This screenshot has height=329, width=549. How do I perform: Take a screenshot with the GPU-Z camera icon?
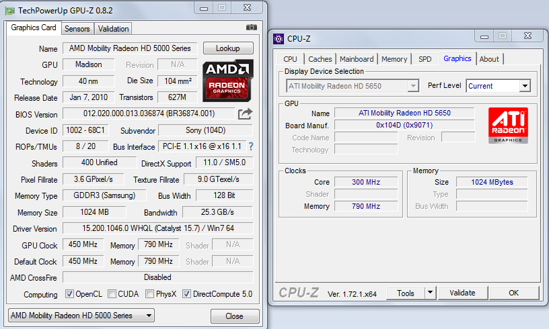[x=252, y=28]
